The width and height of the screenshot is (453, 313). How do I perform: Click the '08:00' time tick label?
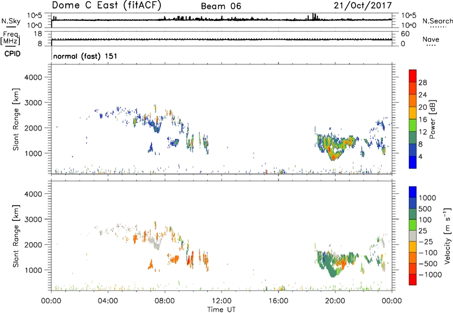click(x=165, y=301)
